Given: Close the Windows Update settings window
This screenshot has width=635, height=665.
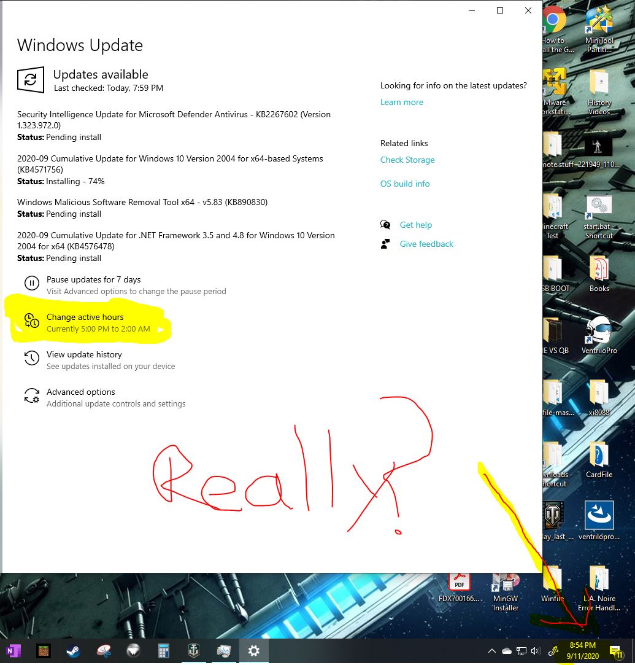Looking at the screenshot, I should (x=528, y=10).
